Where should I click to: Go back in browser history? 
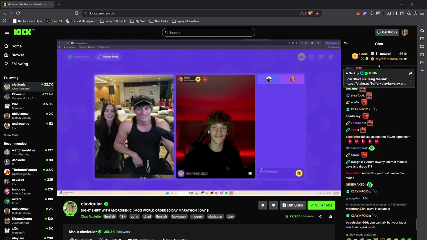pyautogui.click(x=5, y=13)
